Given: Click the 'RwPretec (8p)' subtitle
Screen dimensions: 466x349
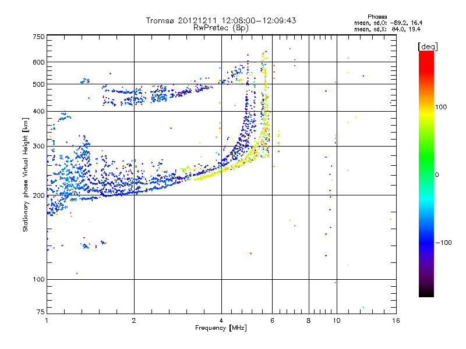Looking at the screenshot, I should coord(221,28).
